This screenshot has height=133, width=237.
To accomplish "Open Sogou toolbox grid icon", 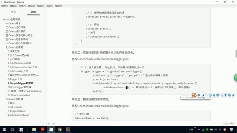I will coord(229,95).
